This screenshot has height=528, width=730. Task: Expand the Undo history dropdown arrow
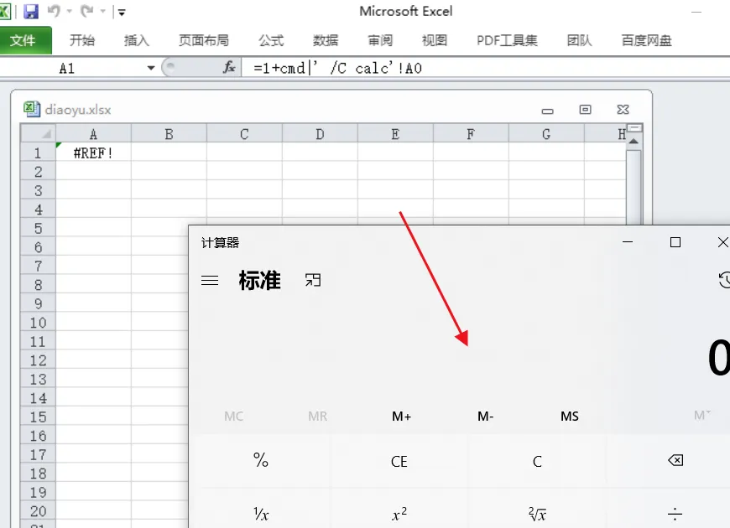pos(70,11)
